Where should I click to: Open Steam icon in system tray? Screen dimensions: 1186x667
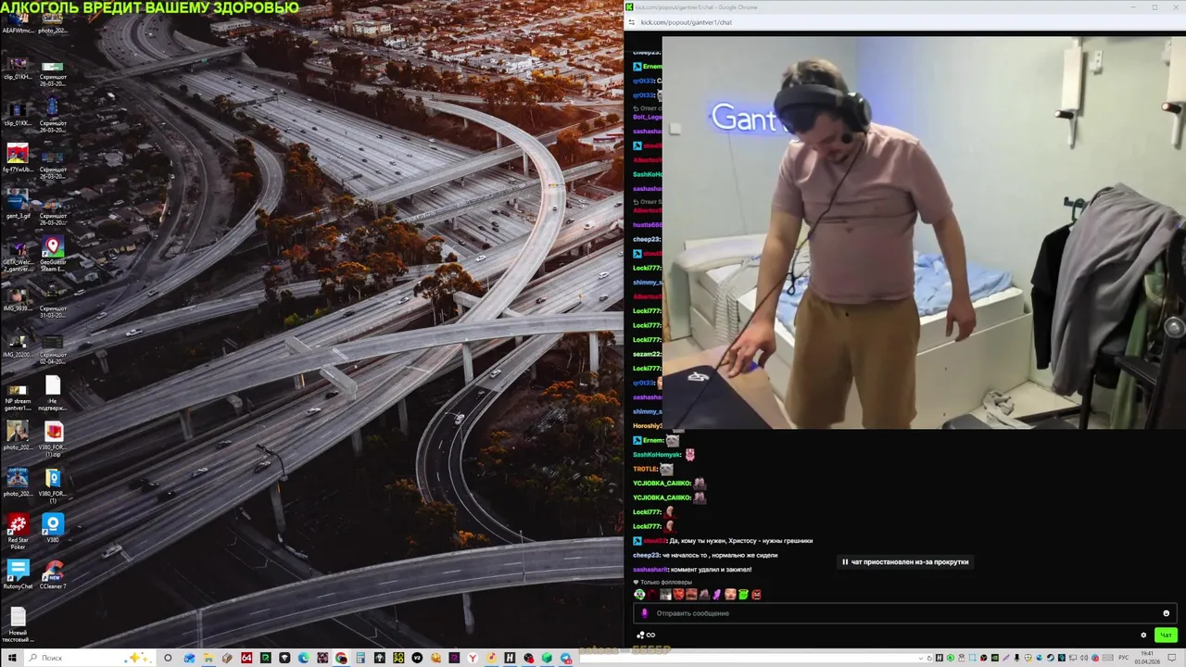[1050, 658]
